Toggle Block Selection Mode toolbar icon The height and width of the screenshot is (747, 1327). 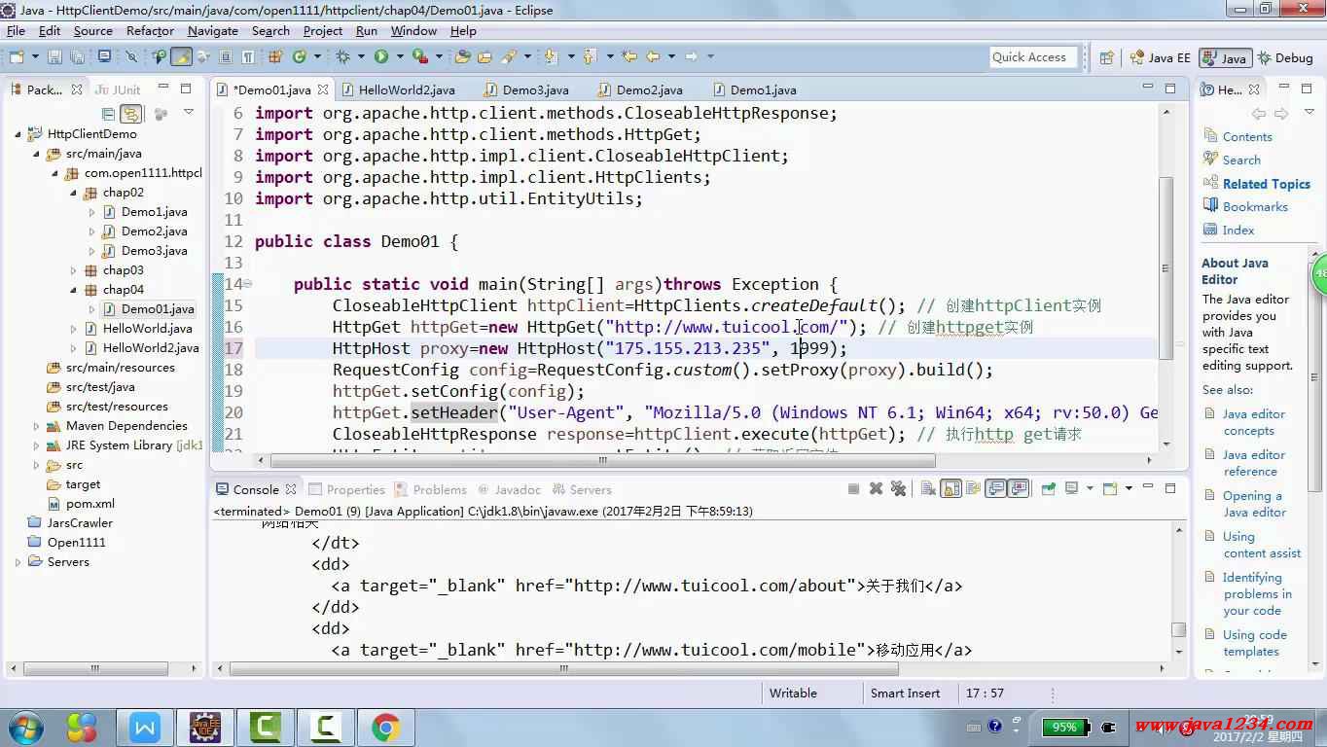[226, 57]
